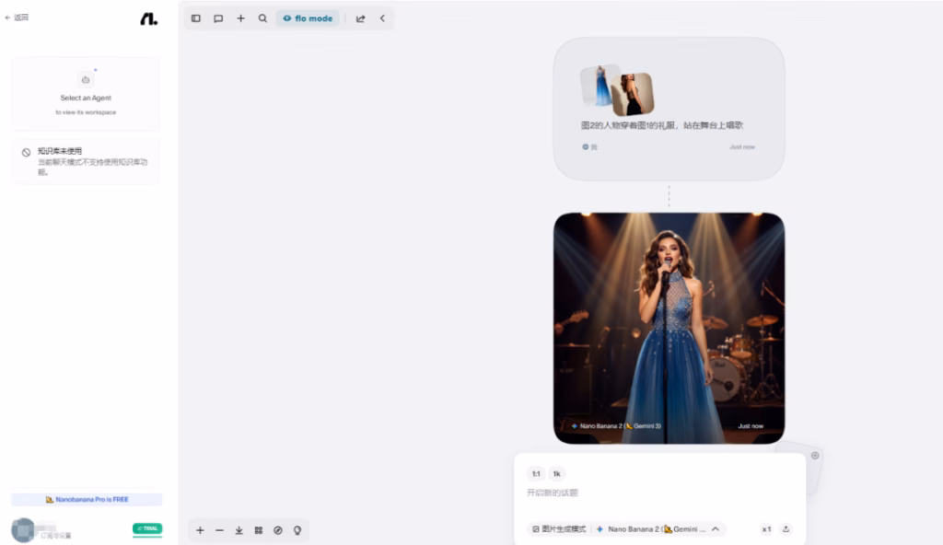Open the grid layout icon

[259, 530]
